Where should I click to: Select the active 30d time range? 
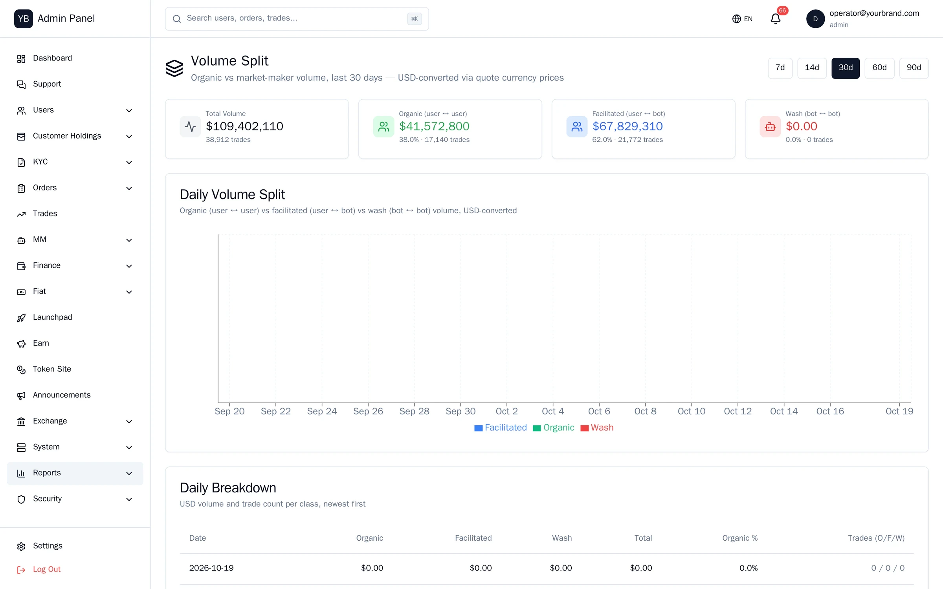coord(846,68)
